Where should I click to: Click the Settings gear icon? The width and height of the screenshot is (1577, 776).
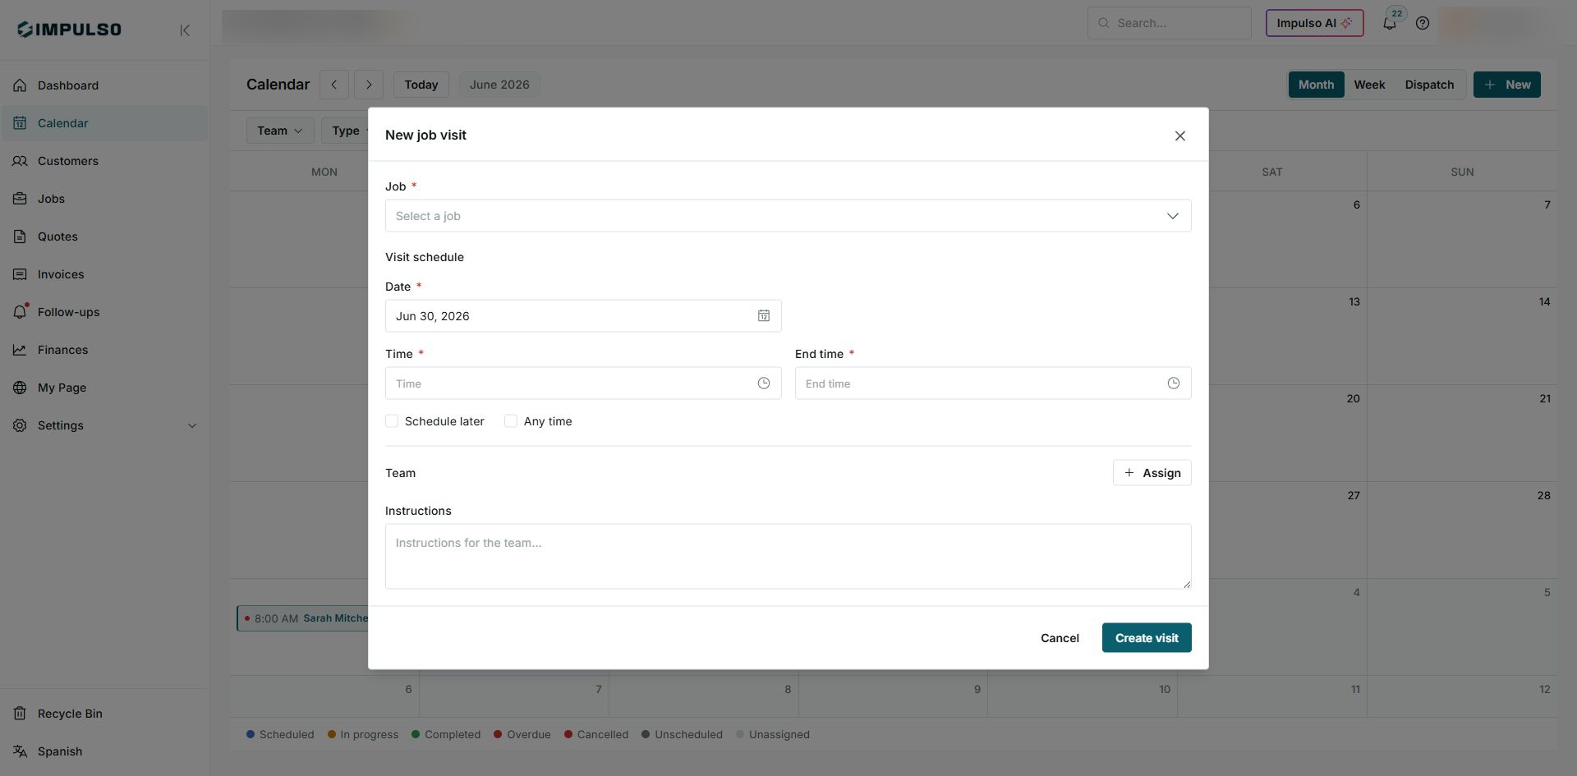click(x=20, y=425)
